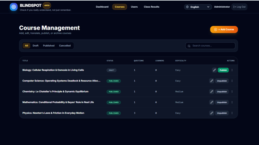Open the Users page
Screen dimensions: 259x145
click(x=134, y=7)
